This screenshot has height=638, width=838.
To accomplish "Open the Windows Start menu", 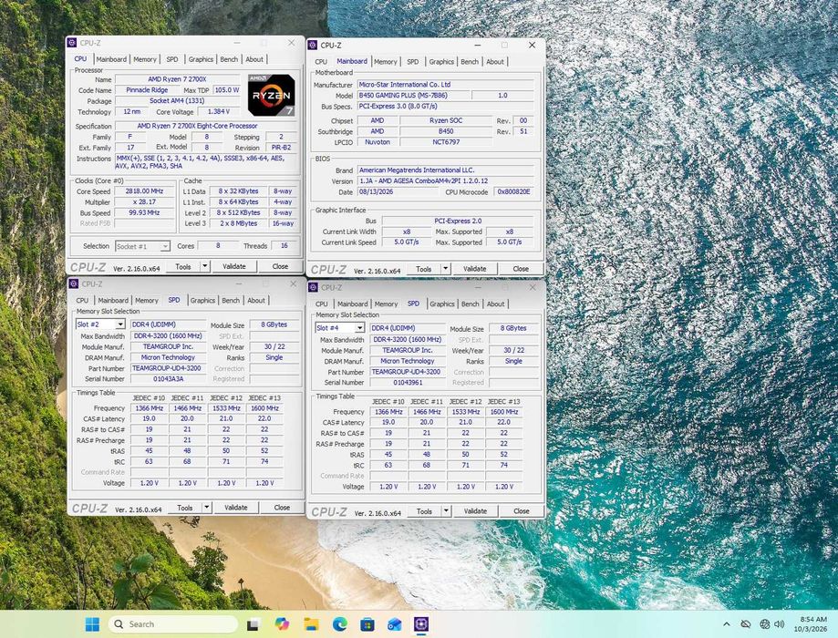I will pos(92,623).
